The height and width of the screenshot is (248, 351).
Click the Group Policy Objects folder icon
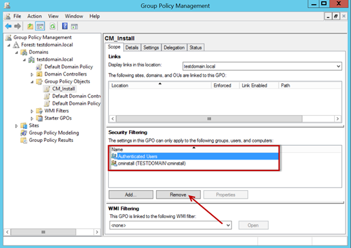[39, 81]
